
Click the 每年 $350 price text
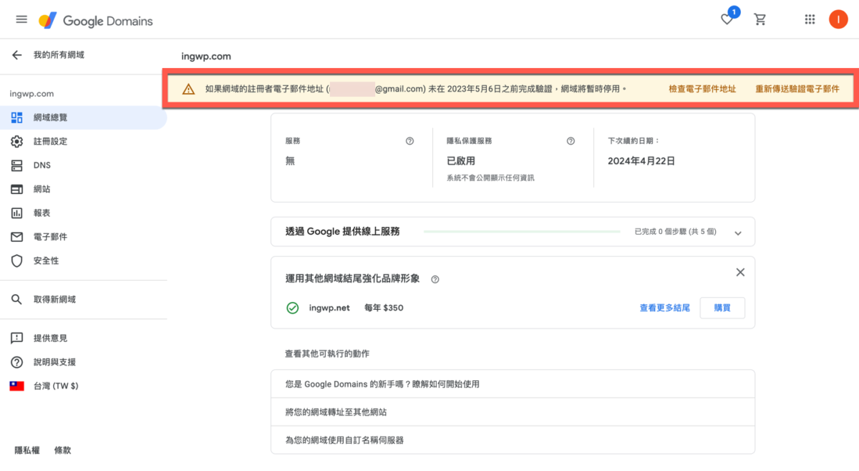pyautogui.click(x=384, y=308)
